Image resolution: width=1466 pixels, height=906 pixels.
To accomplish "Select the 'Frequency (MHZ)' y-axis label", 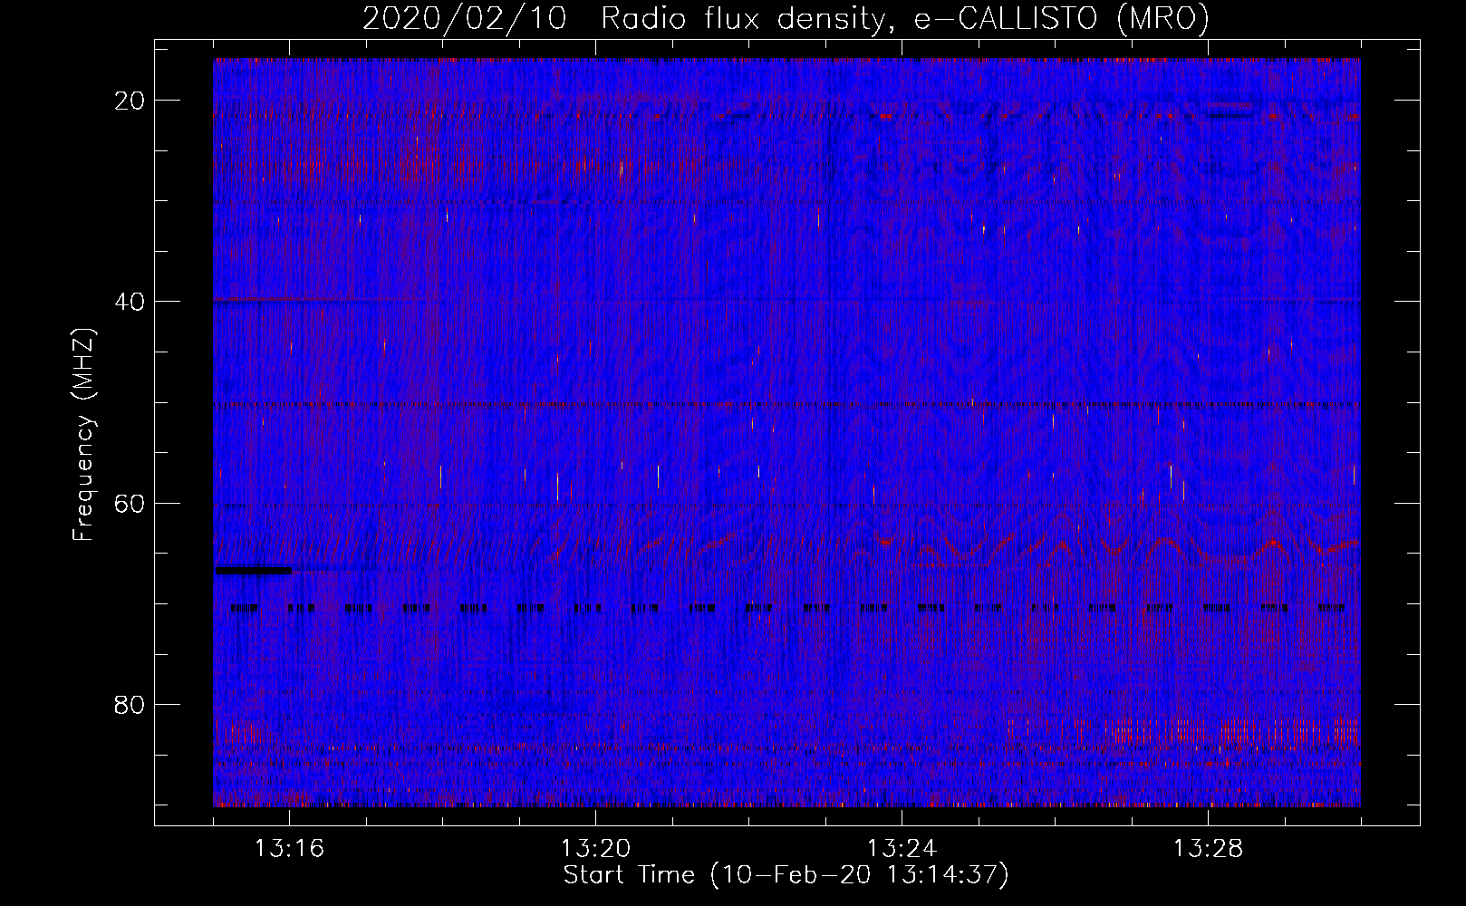I will tap(83, 435).
